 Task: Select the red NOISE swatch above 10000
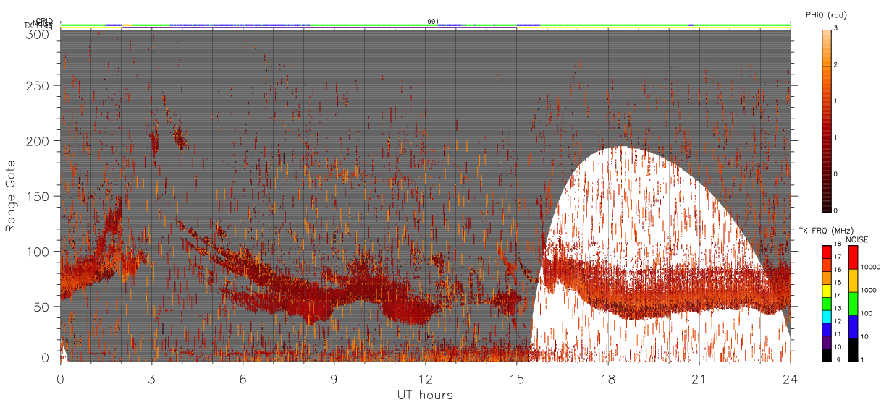[x=853, y=257]
